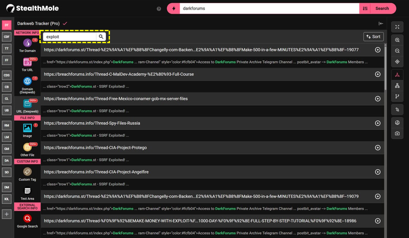
Task: Select Domain (Deepweb) category
Action: (x=27, y=85)
